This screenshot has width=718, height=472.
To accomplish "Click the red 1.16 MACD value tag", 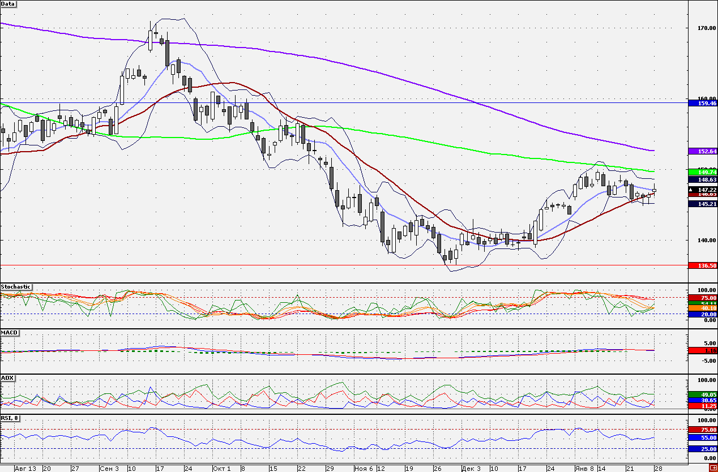I will point(702,350).
